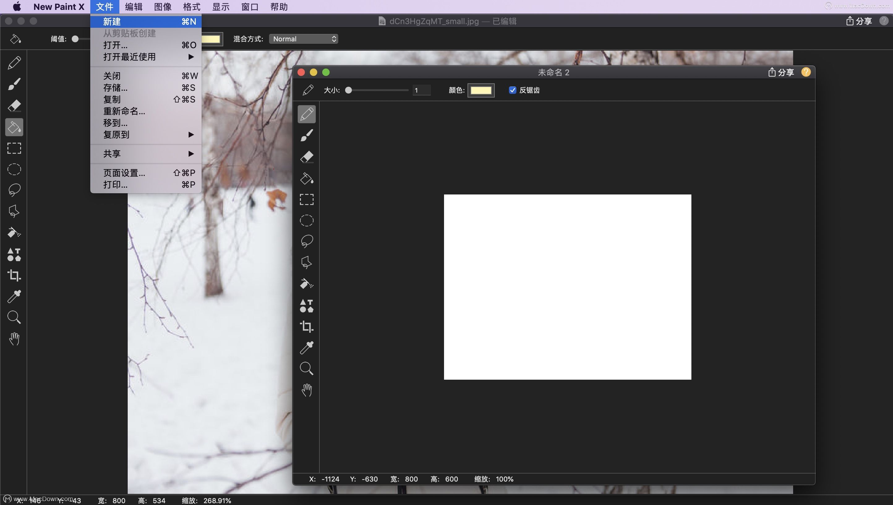893x505 pixels.
Task: Click the lasso selection tool in left toolbar
Action: click(14, 190)
